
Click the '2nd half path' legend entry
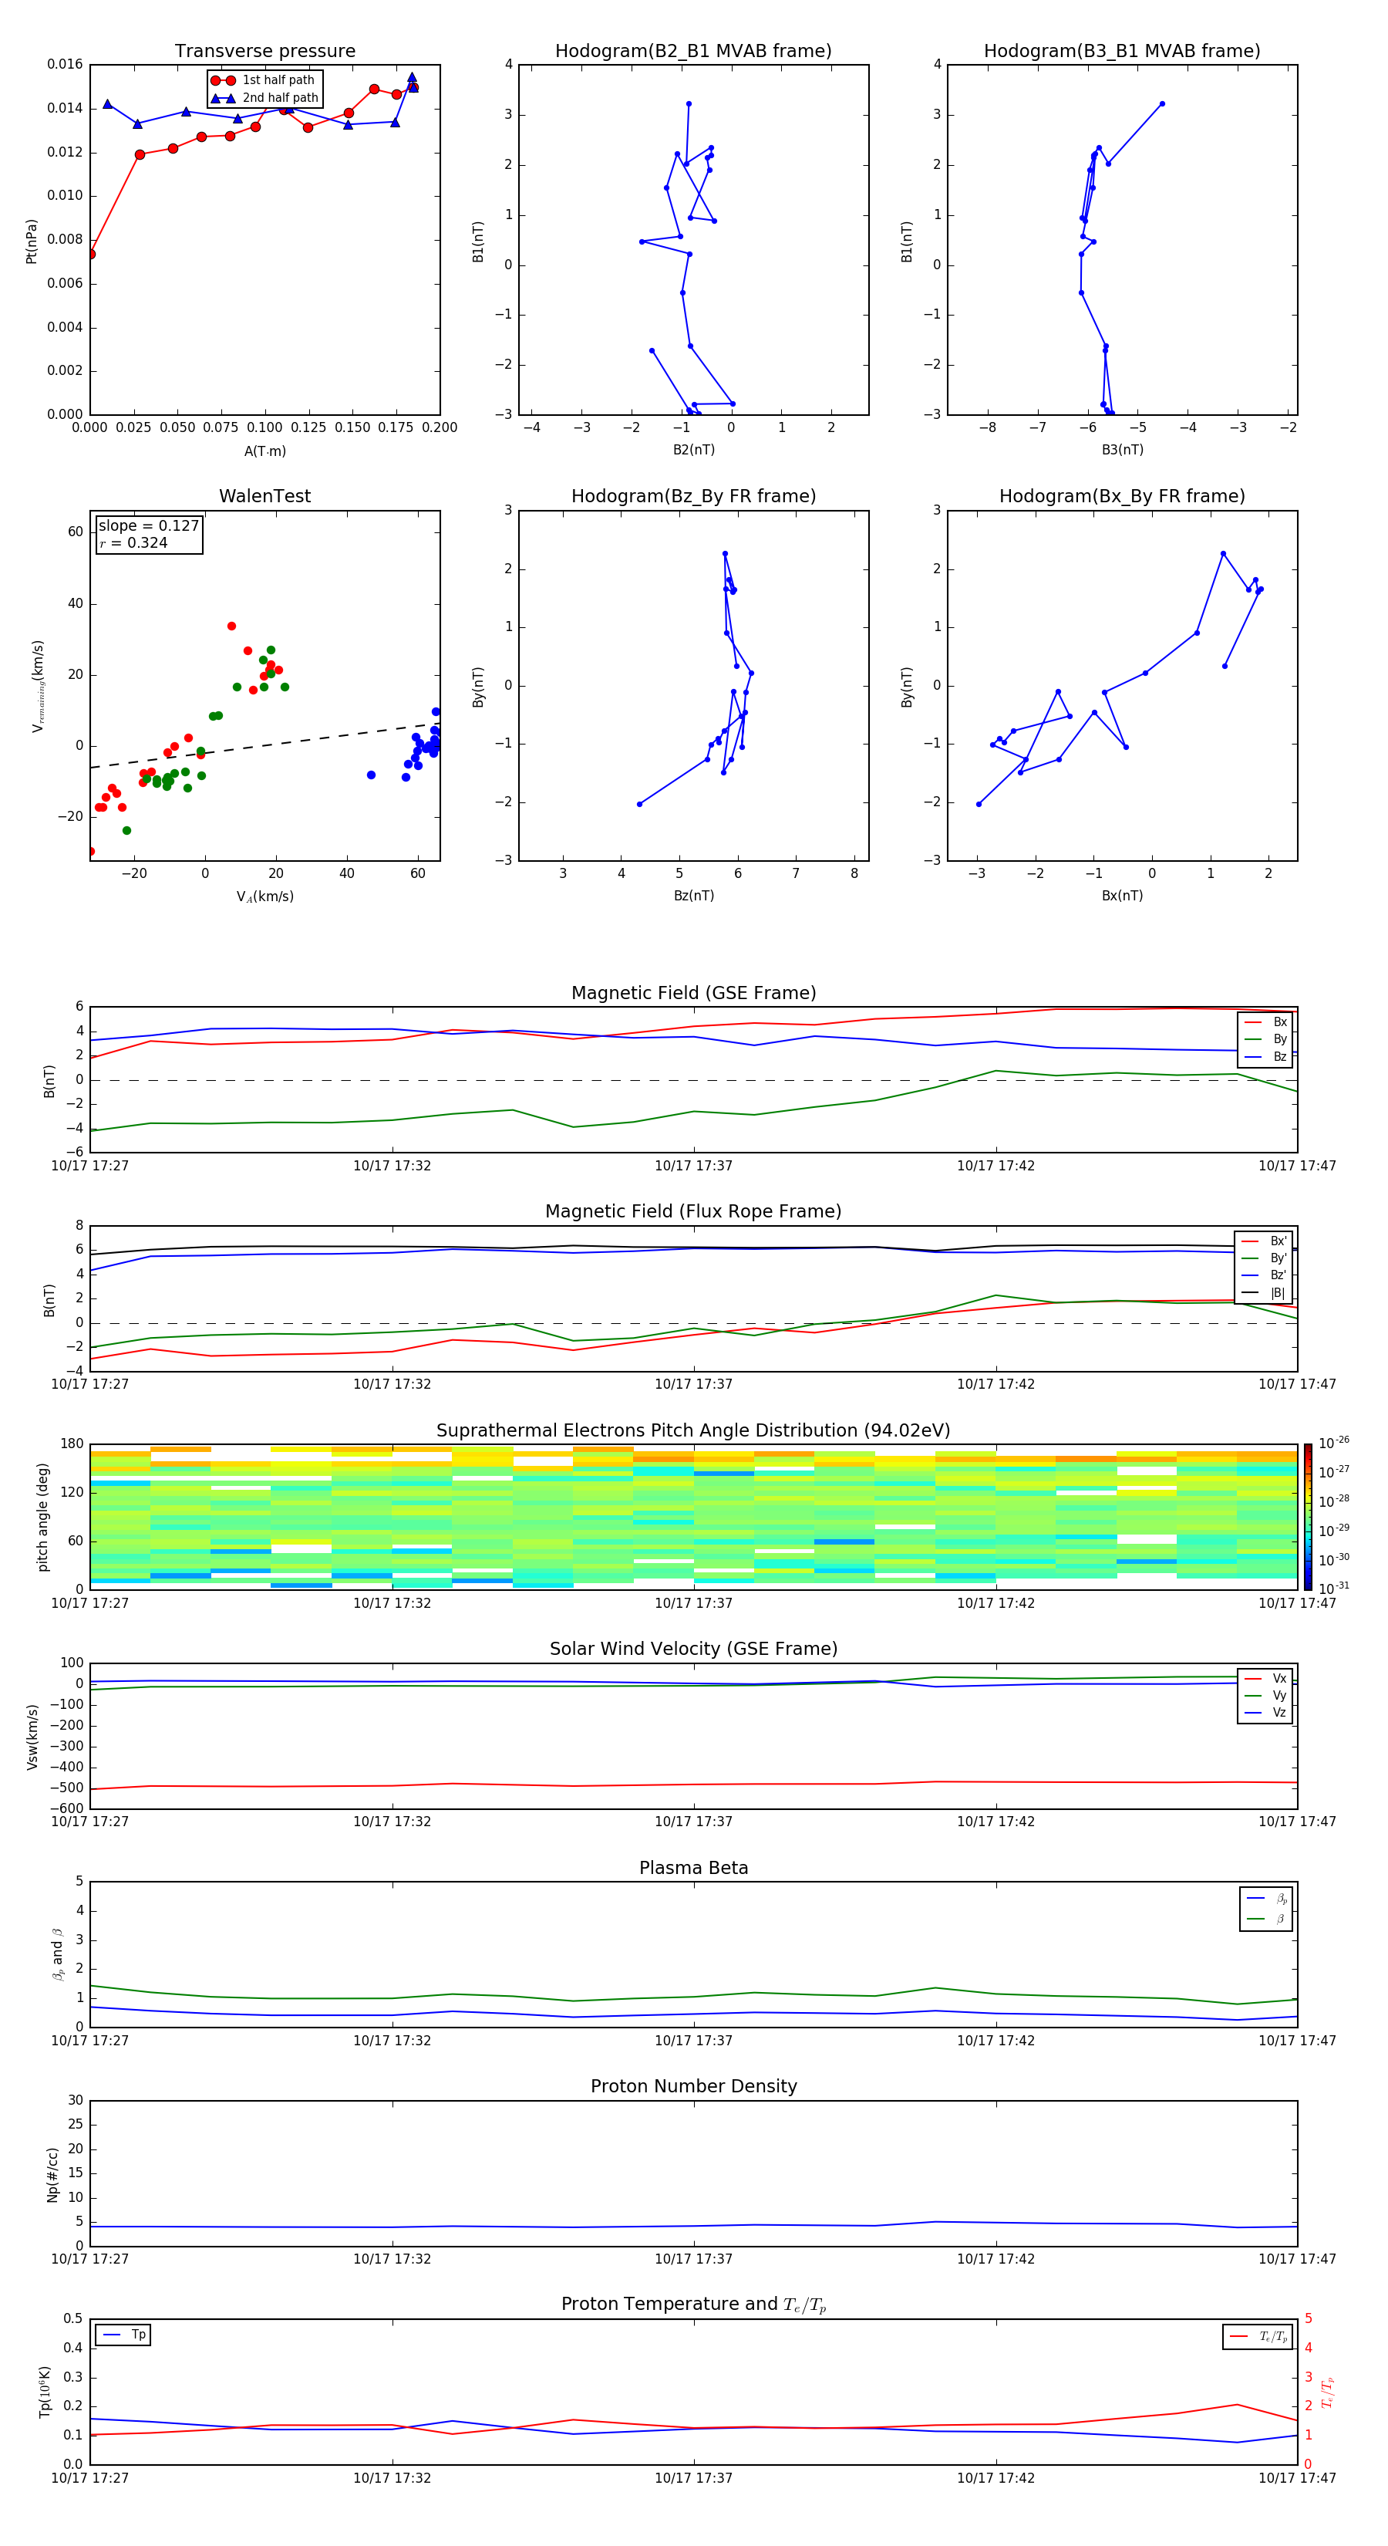tap(264, 98)
